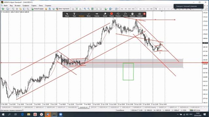The height and width of the screenshot is (117, 209).
Task: Select Ластик eraser in annotation bar
Action: pyautogui.click(x=105, y=15)
